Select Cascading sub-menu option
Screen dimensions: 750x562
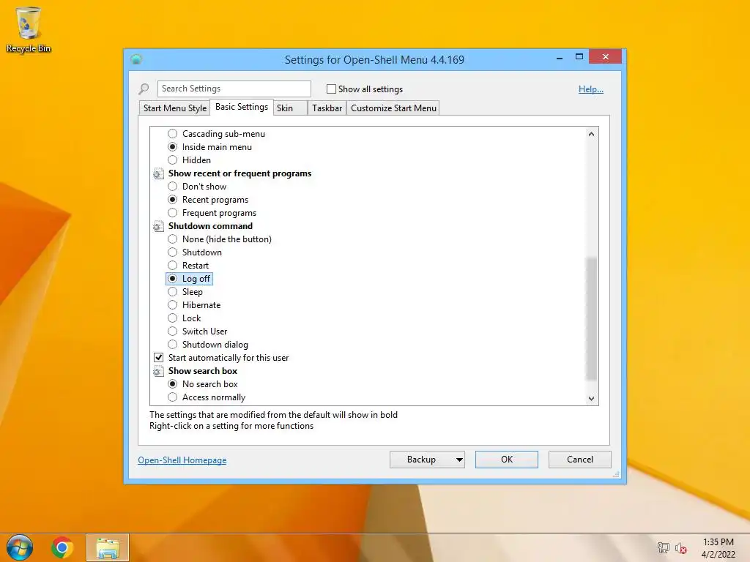172,134
